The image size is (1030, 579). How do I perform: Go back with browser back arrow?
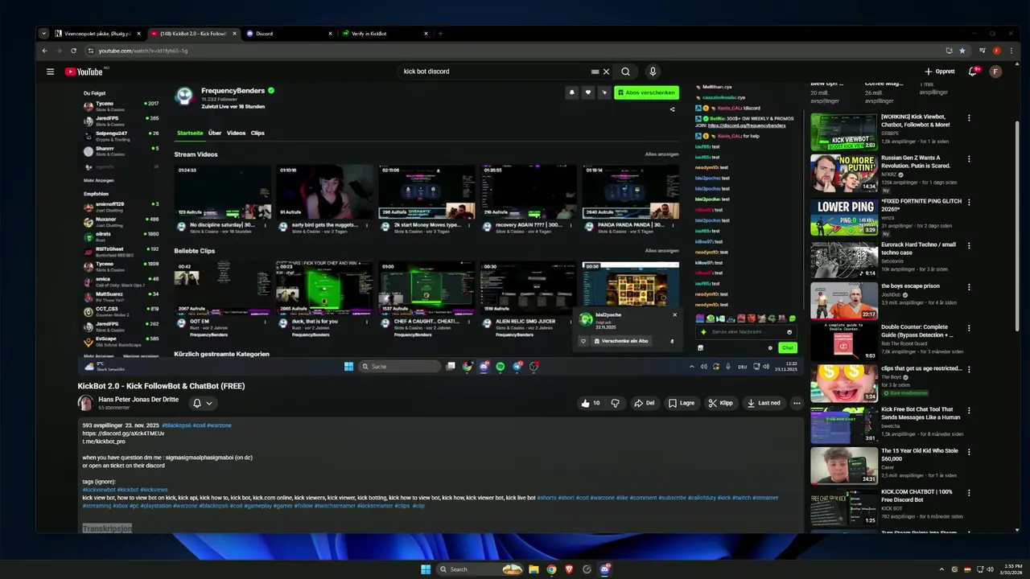[44, 51]
